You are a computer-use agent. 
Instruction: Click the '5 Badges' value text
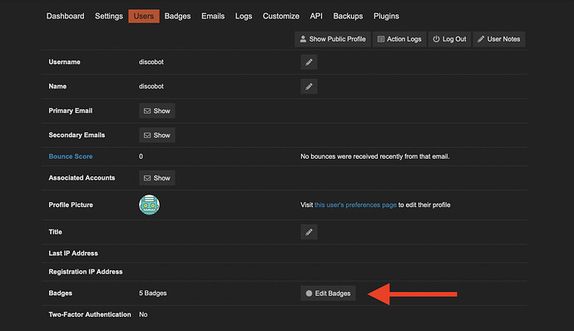(153, 294)
